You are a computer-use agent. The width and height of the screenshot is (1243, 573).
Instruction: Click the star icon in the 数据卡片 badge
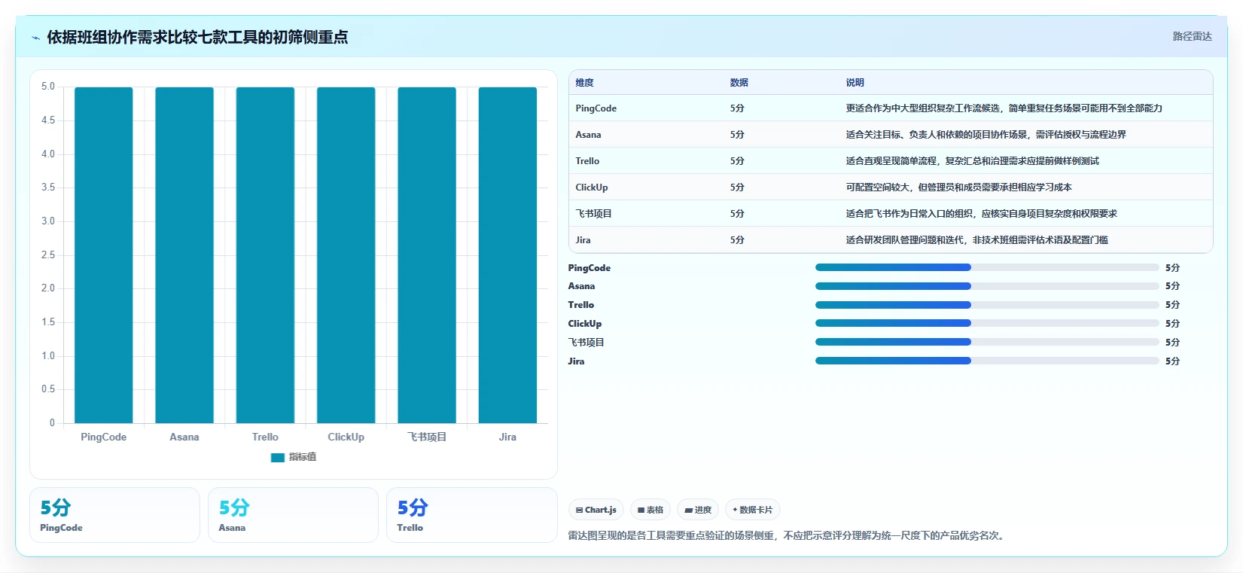click(x=735, y=510)
